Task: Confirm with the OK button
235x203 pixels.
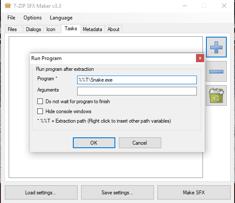Action: [94, 143]
